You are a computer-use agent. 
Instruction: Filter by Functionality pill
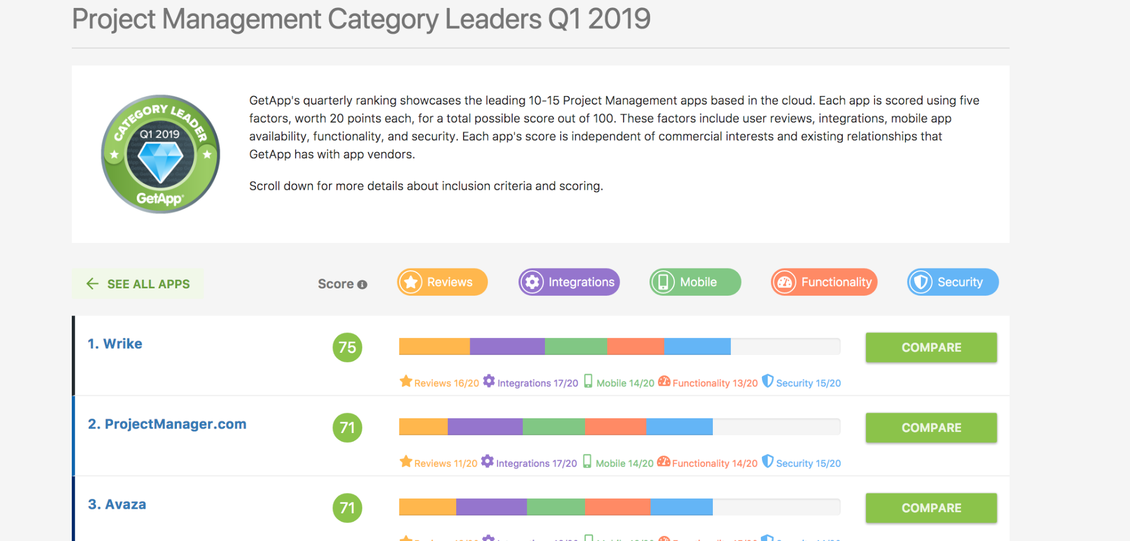click(x=824, y=282)
